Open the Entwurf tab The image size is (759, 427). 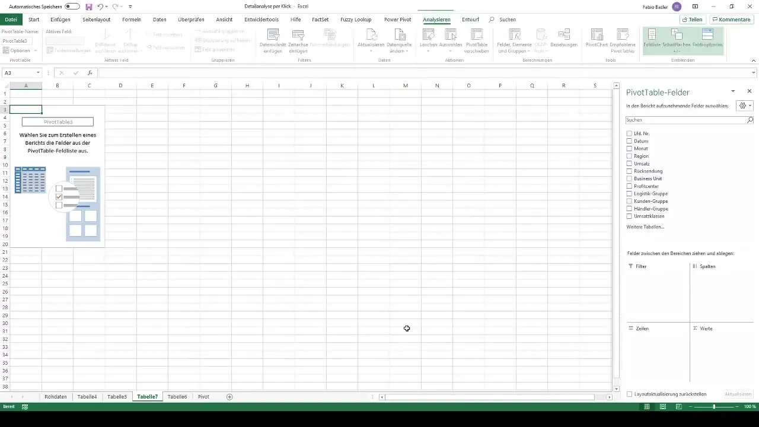(470, 20)
